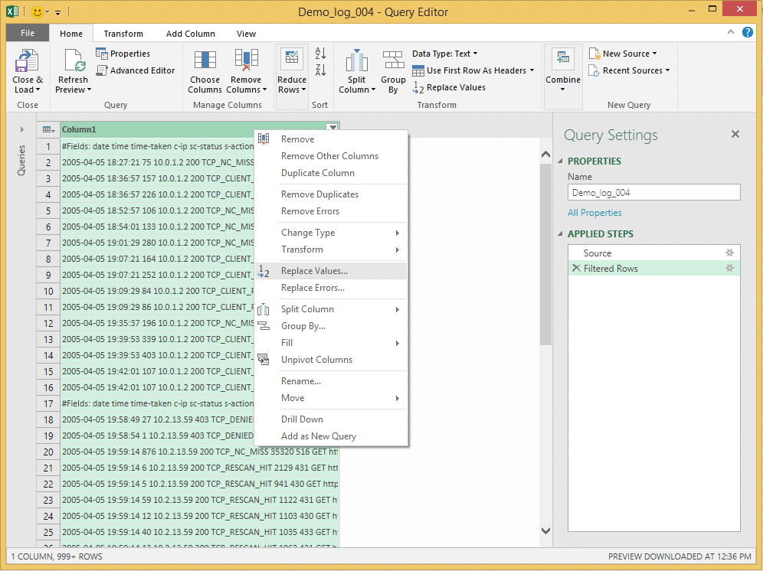Click the vertical scrollbar down arrow
The image size is (763, 571).
[545, 530]
